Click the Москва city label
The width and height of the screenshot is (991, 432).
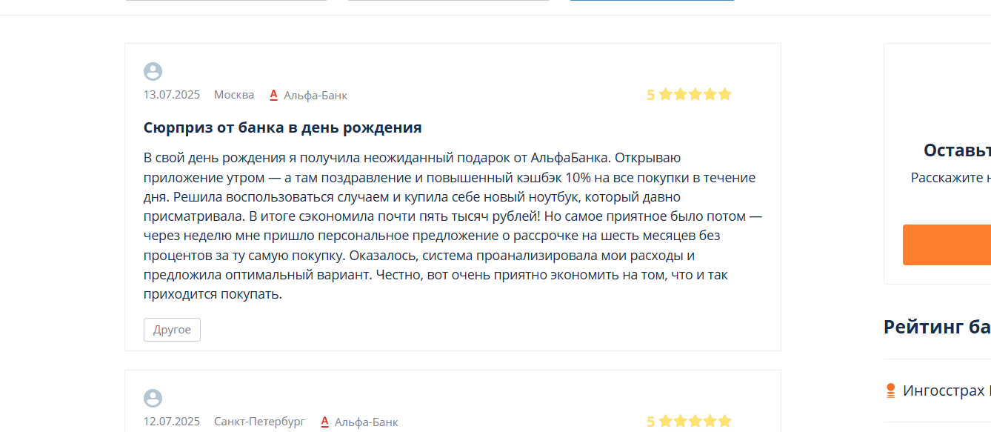tap(234, 95)
